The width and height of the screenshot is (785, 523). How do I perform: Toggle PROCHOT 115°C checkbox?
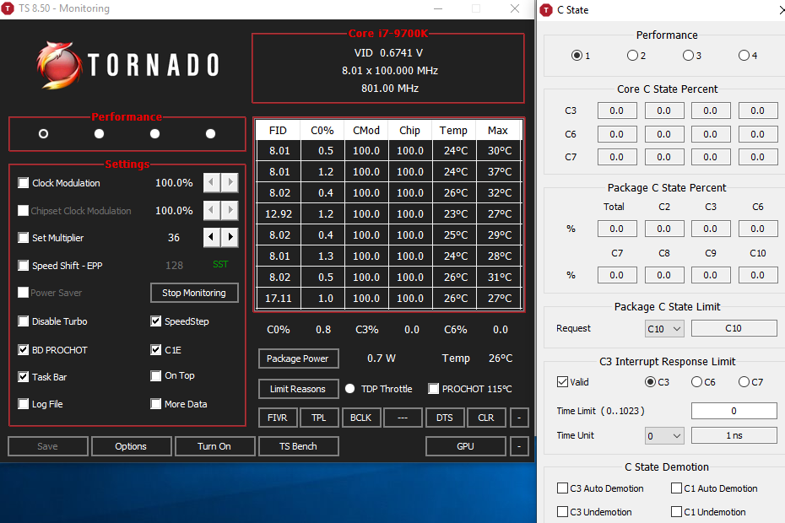click(434, 388)
